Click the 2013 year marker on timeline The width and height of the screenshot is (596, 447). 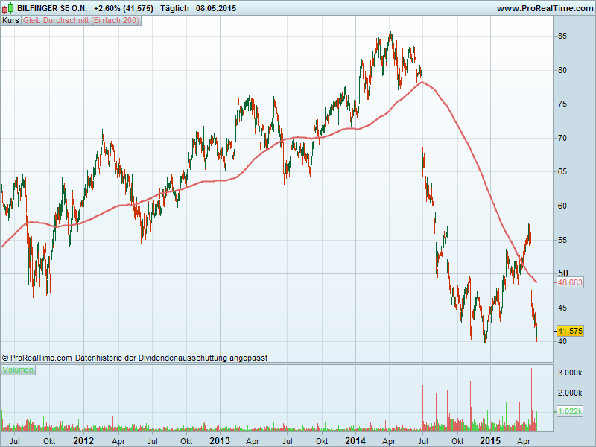(x=219, y=440)
